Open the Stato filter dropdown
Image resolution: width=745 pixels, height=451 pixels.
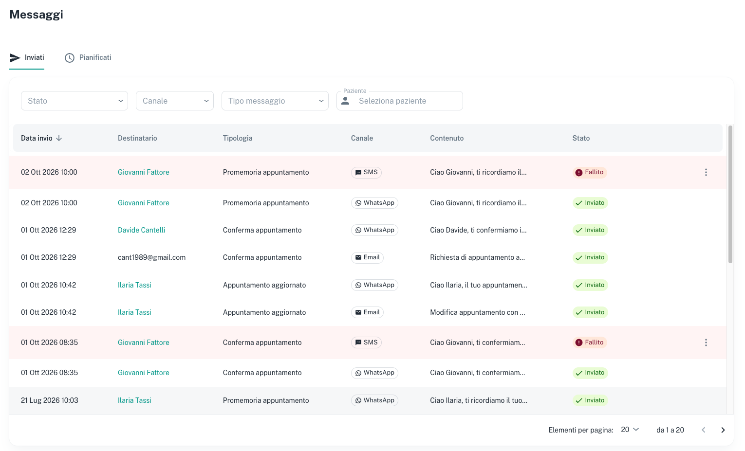pyautogui.click(x=74, y=101)
